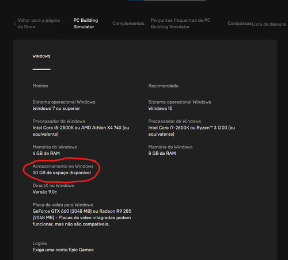Click 'Exige uma conta Epic Games' text
The height and width of the screenshot is (260, 288).
(63, 250)
